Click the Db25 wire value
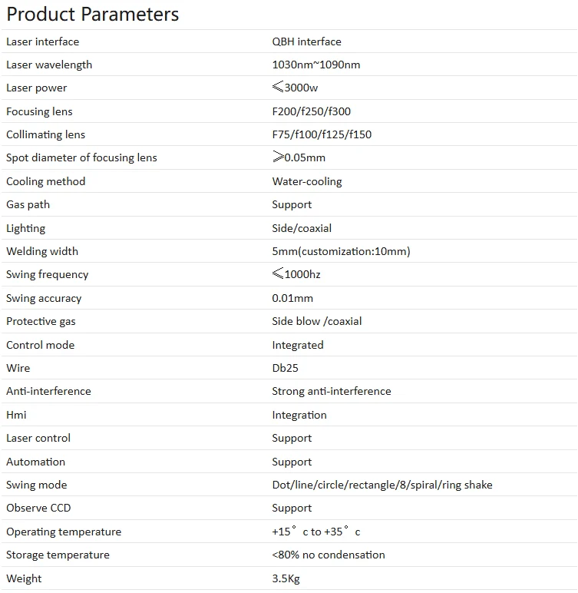The height and width of the screenshot is (593, 578). (285, 368)
